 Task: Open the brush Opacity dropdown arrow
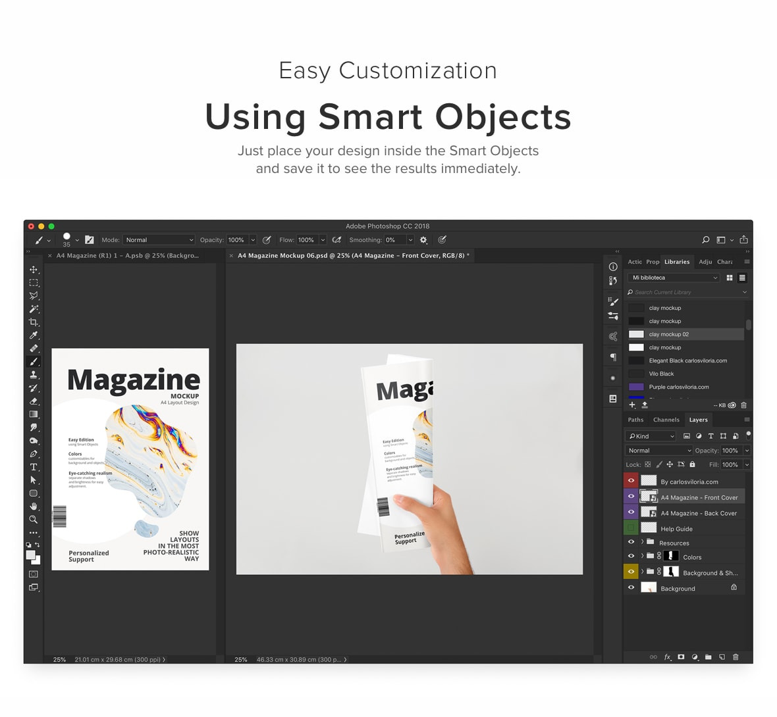coord(253,240)
